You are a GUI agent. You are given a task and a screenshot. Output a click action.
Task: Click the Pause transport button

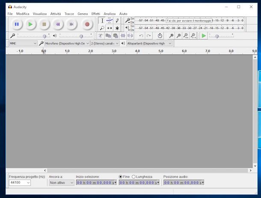pos(17,24)
